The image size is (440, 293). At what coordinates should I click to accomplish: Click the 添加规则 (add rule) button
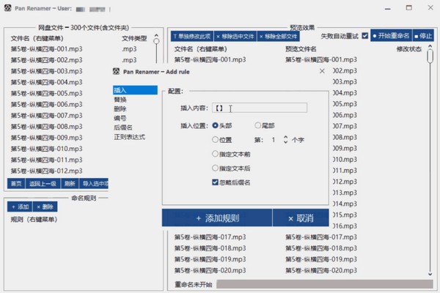point(216,218)
